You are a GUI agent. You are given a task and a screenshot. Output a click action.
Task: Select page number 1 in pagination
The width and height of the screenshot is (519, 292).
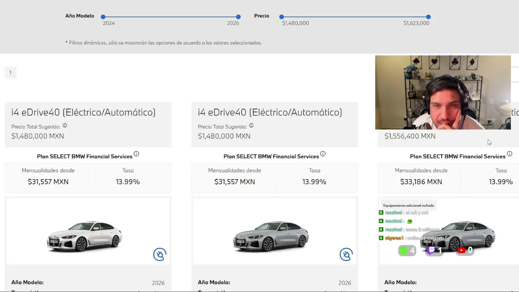click(11, 73)
